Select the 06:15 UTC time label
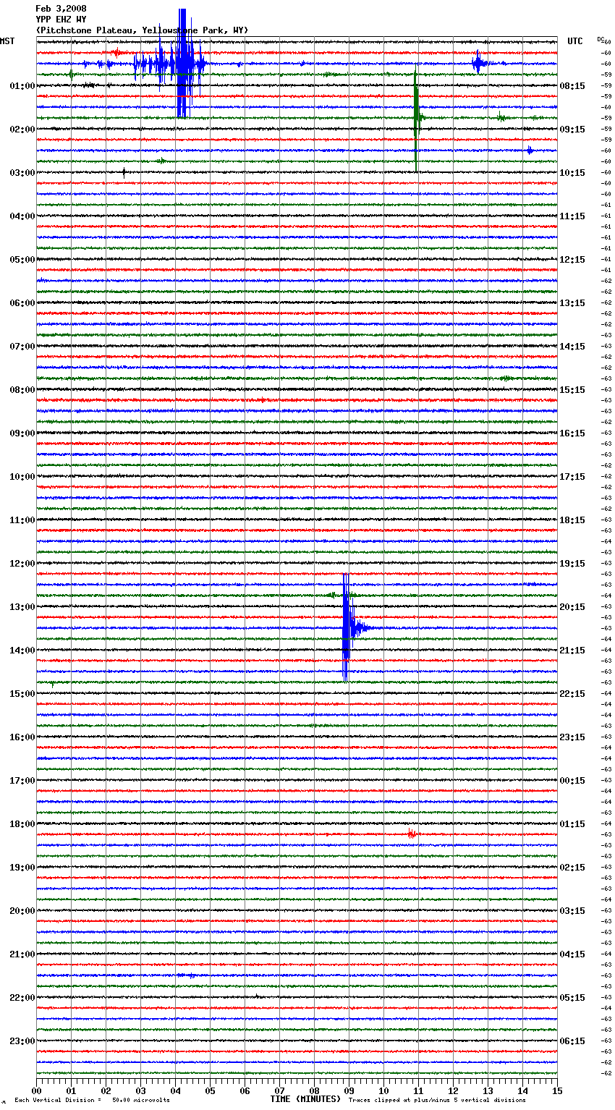 [x=572, y=1041]
